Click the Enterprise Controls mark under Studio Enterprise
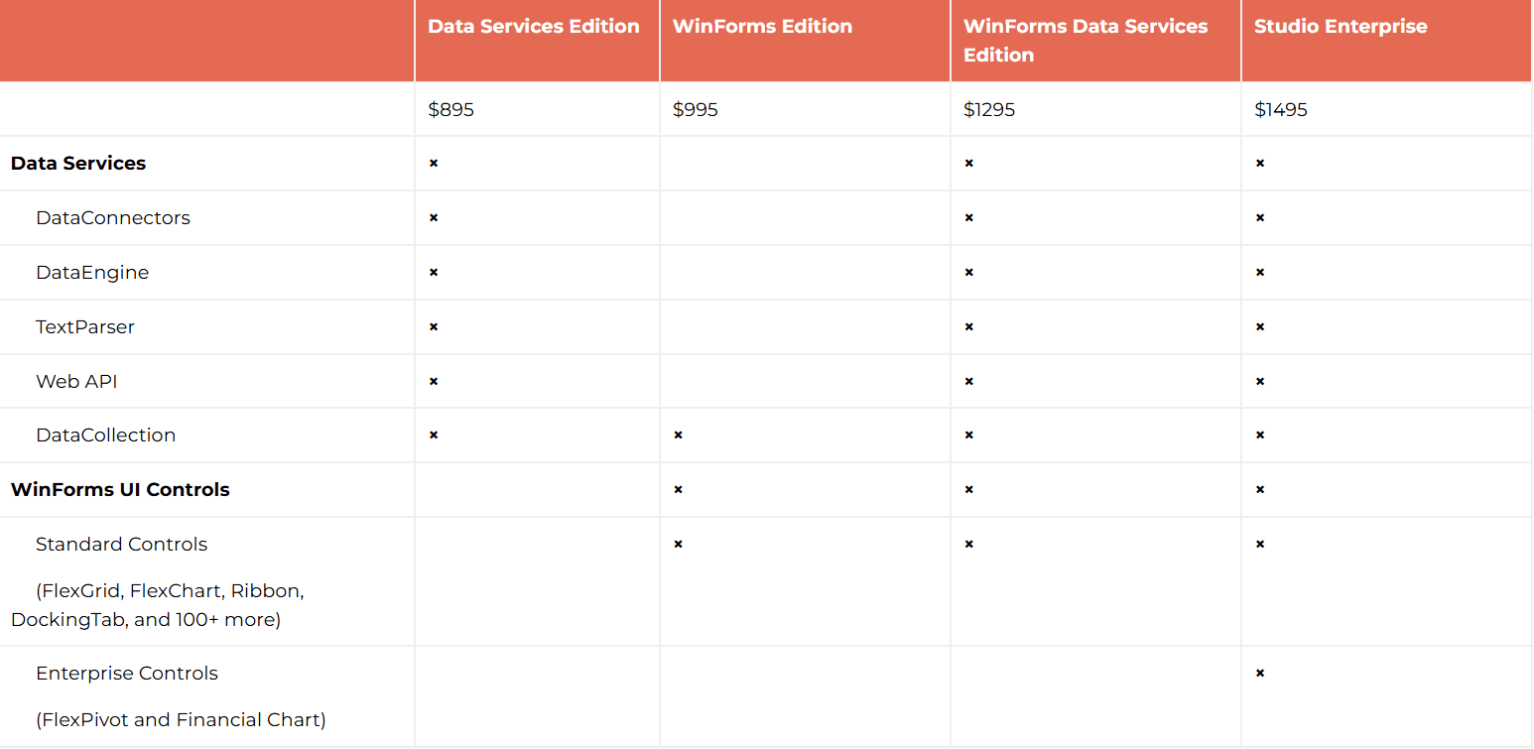Viewport: 1534px width, 749px height. [x=1260, y=674]
